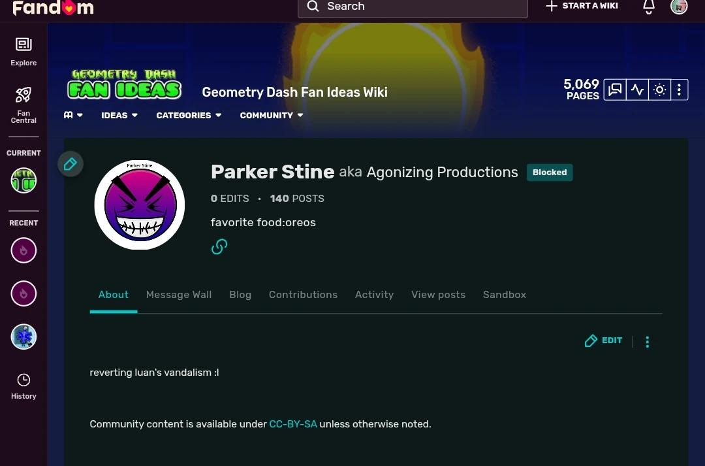
Task: Open the CC-BY-SA license link
Action: point(293,424)
